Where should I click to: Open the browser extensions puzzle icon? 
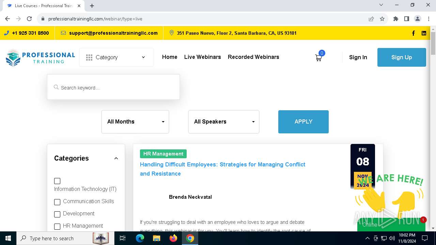pos(396,19)
